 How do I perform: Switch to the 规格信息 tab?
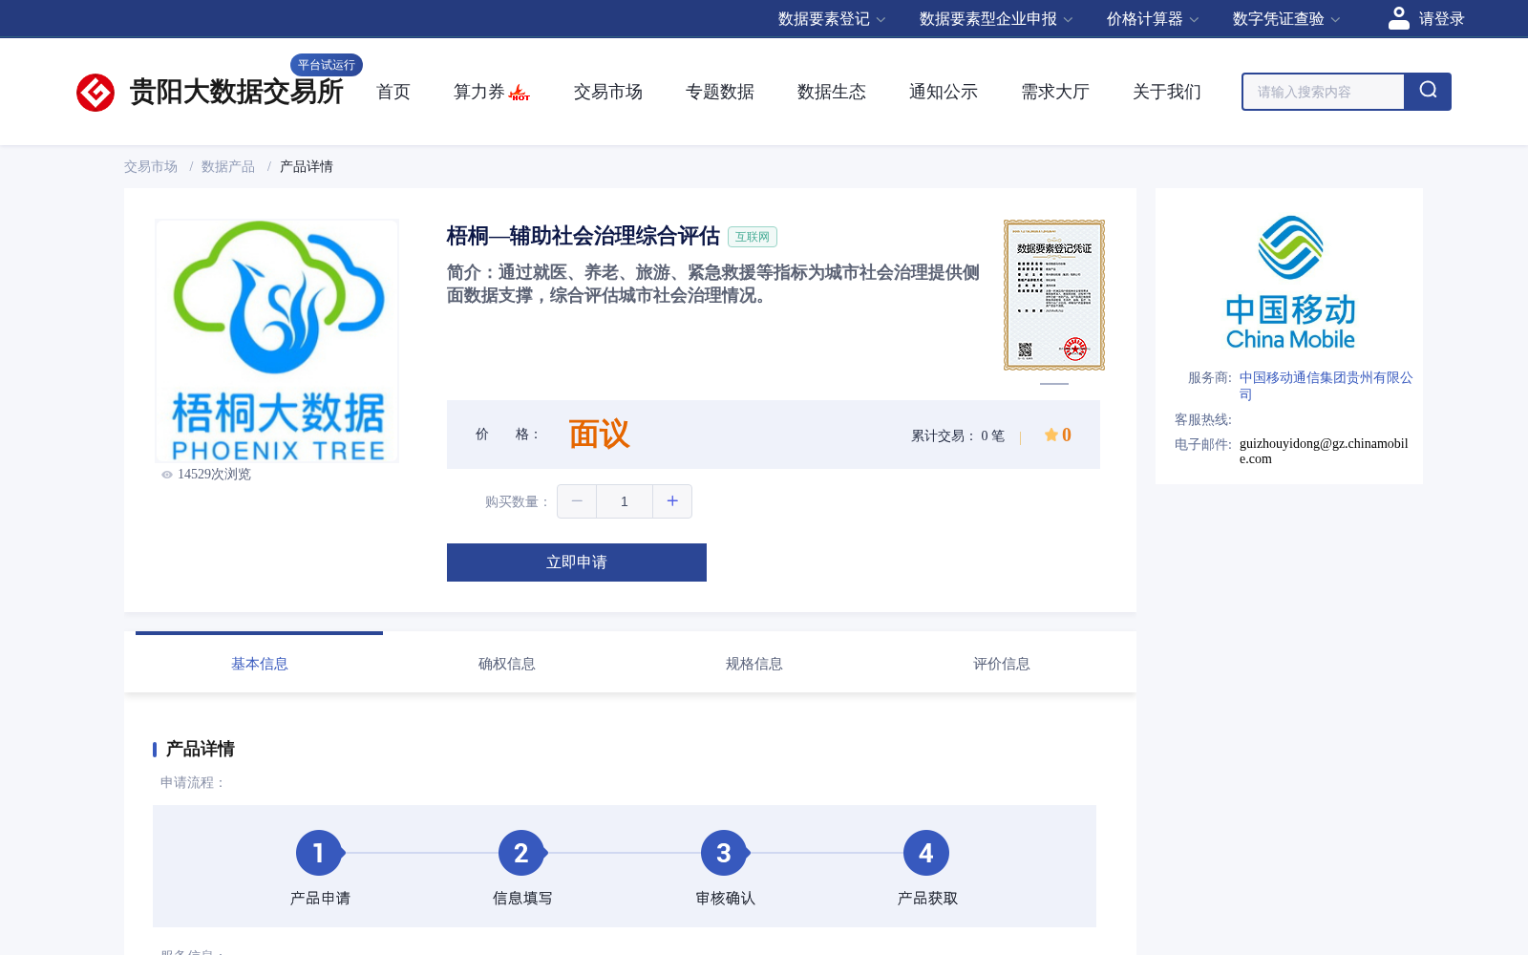pyautogui.click(x=754, y=664)
